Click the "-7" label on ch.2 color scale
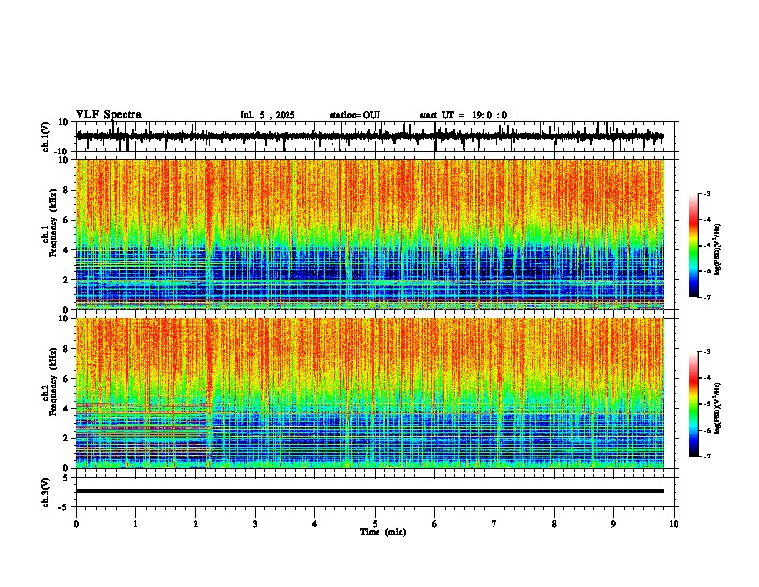 pyautogui.click(x=706, y=457)
